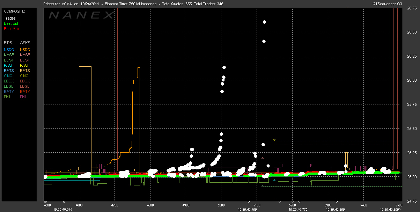Select NSDQ in the ASKS column
The height and width of the screenshot is (212, 420).
pos(25,50)
